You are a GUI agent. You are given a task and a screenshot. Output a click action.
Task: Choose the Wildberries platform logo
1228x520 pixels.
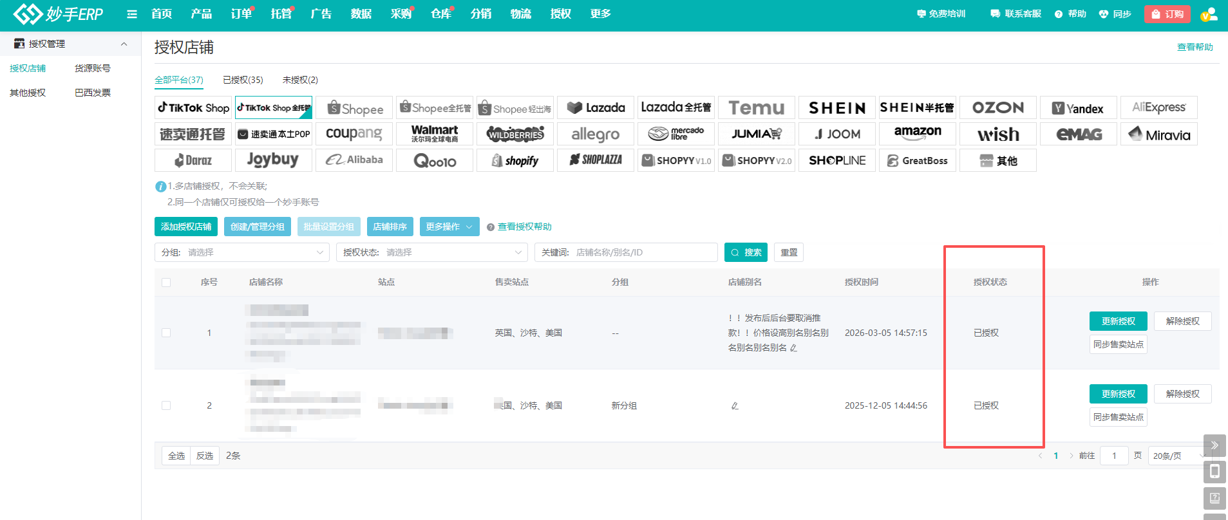click(x=515, y=134)
